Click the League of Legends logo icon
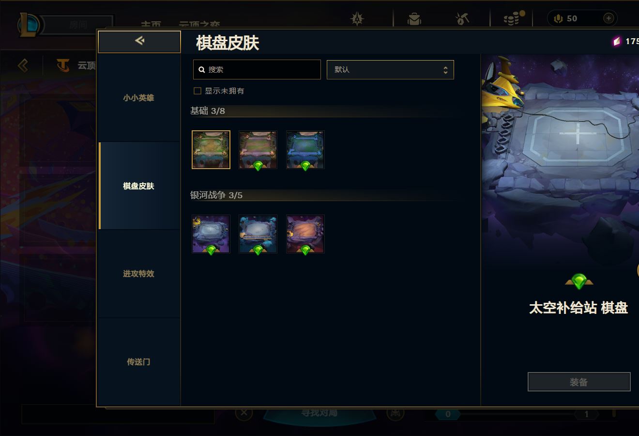The height and width of the screenshot is (436, 639). pyautogui.click(x=29, y=24)
